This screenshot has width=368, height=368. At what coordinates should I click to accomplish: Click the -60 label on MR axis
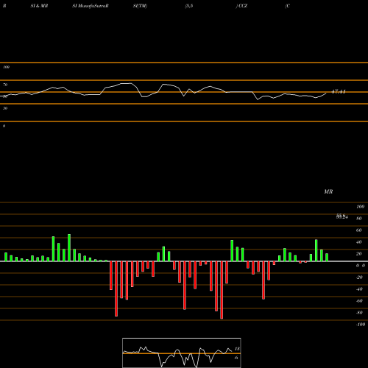tap(359, 301)
